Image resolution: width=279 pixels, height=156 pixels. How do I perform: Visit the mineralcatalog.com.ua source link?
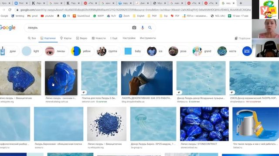pyautogui.click(x=57, y=102)
